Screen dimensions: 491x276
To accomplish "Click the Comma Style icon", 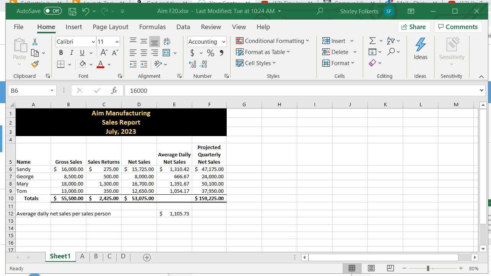I will (x=221, y=53).
